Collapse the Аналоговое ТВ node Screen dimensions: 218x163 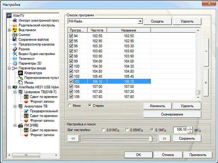coord(15,106)
